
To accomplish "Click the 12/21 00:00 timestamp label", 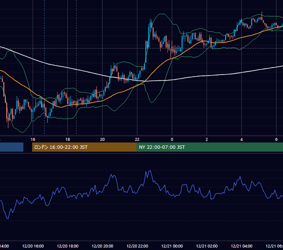I will coord(172,246).
